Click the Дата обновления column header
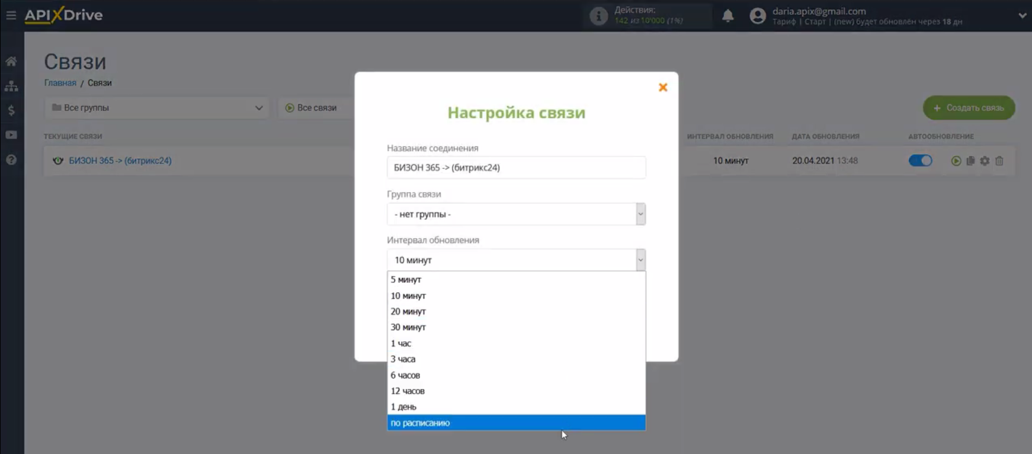The height and width of the screenshot is (454, 1032). [826, 136]
